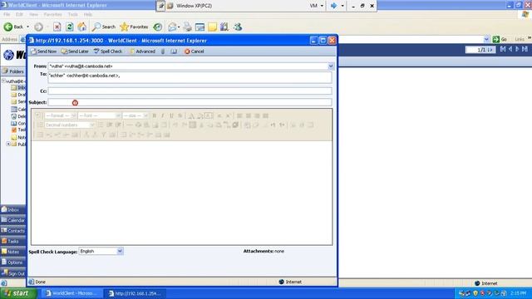Open Tasks in WorldClient sidebar
The image size is (532, 299).
(13, 241)
